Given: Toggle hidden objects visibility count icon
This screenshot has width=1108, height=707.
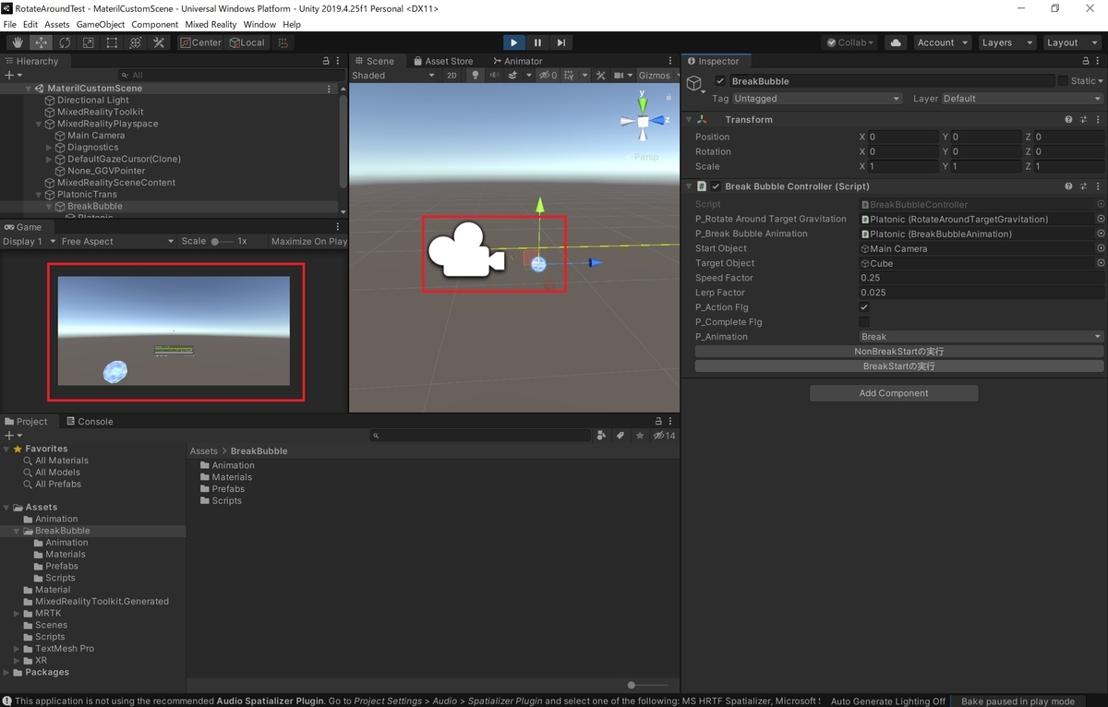Looking at the screenshot, I should point(548,76).
